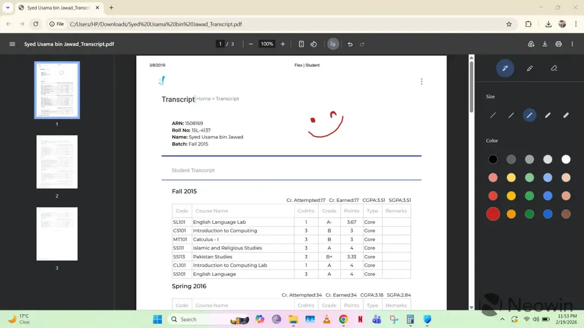Expand the tab search dropdown arrow
This screenshot has height=328, width=584.
(x=8, y=8)
